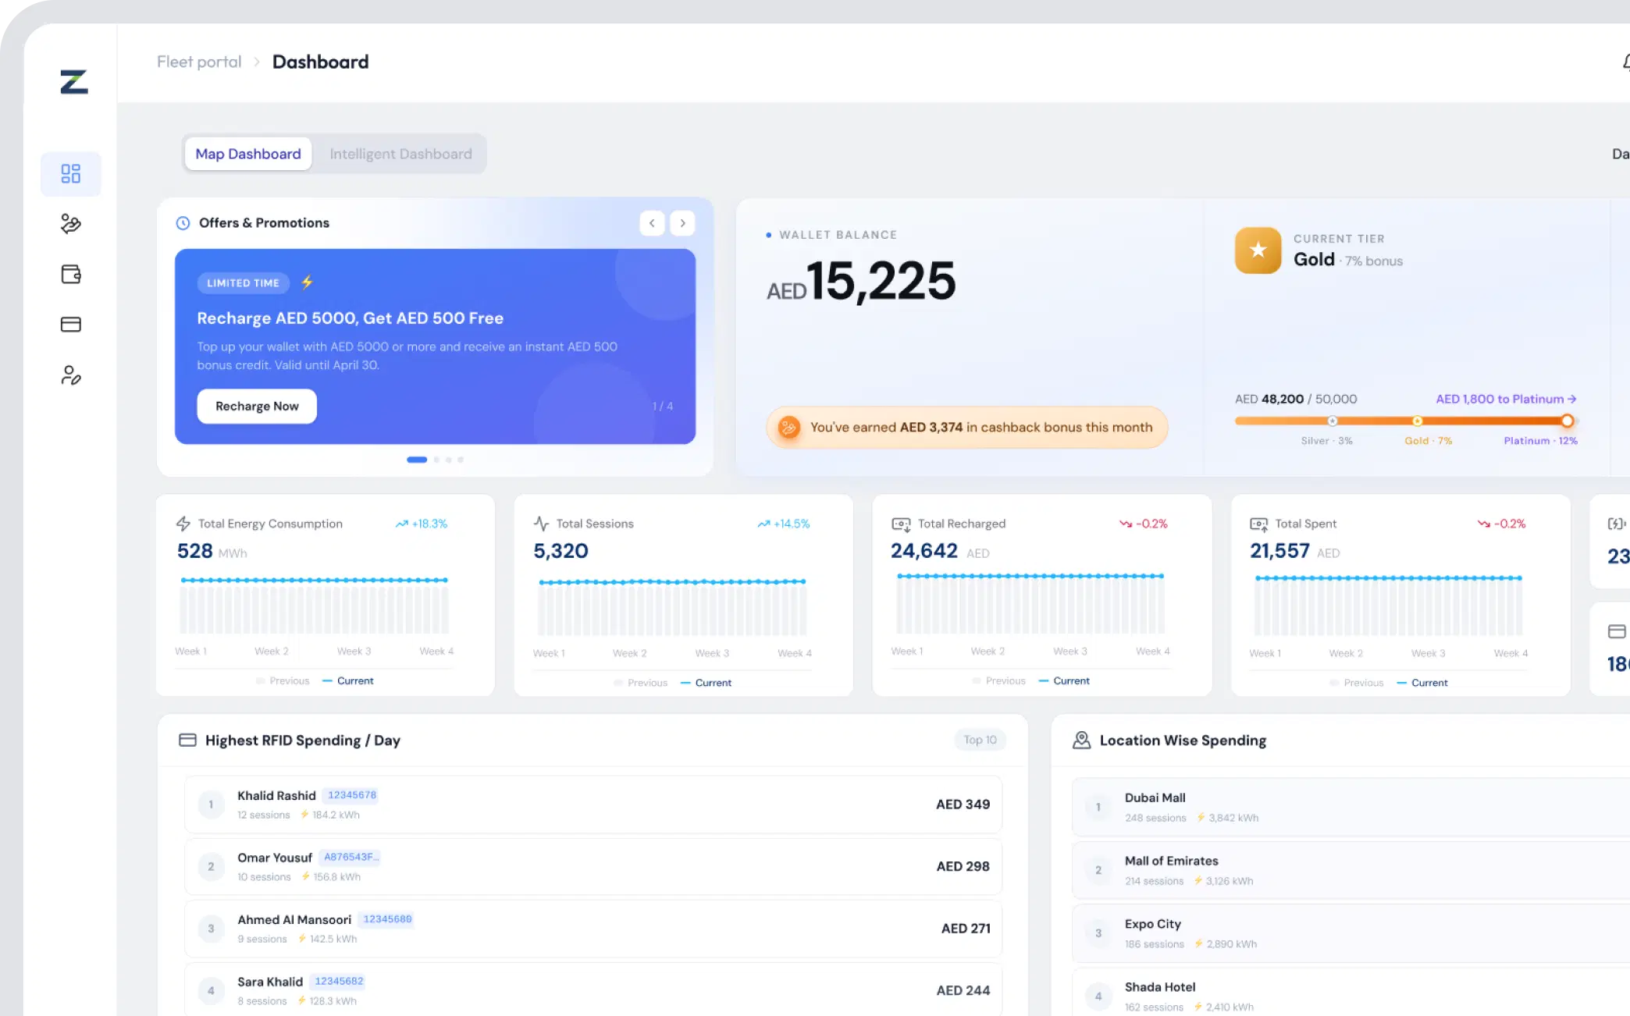This screenshot has width=1630, height=1016.
Task: Switch to Map Dashboard tab
Action: tap(248, 154)
